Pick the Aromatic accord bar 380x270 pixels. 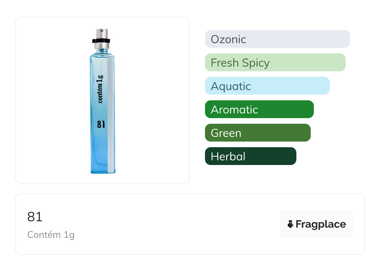259,109
